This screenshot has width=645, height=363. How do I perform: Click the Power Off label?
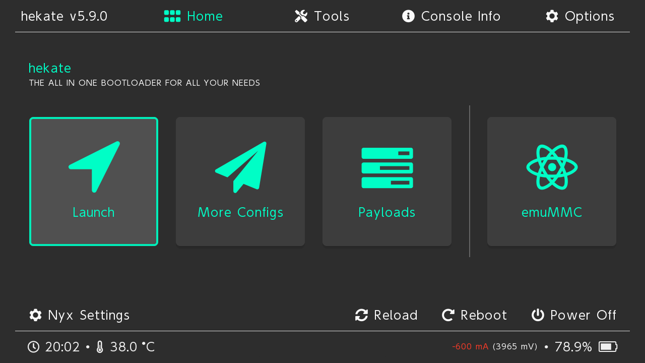coord(583,315)
